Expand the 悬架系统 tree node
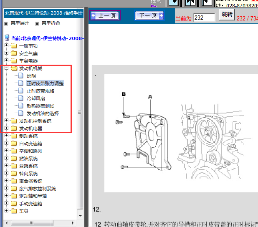258x227 pixels. coord(6,166)
